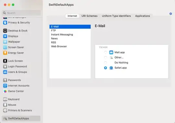Click the Internet Accounts @ icon
The image size is (175, 123).
[x=5, y=86]
